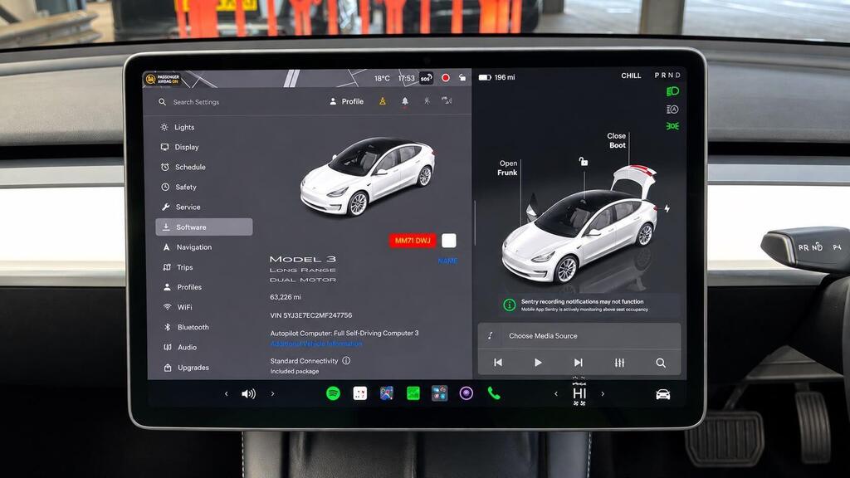This screenshot has width=850, height=478.
Task: Tap the 63,226 mi odometer reading
Action: [x=286, y=297]
